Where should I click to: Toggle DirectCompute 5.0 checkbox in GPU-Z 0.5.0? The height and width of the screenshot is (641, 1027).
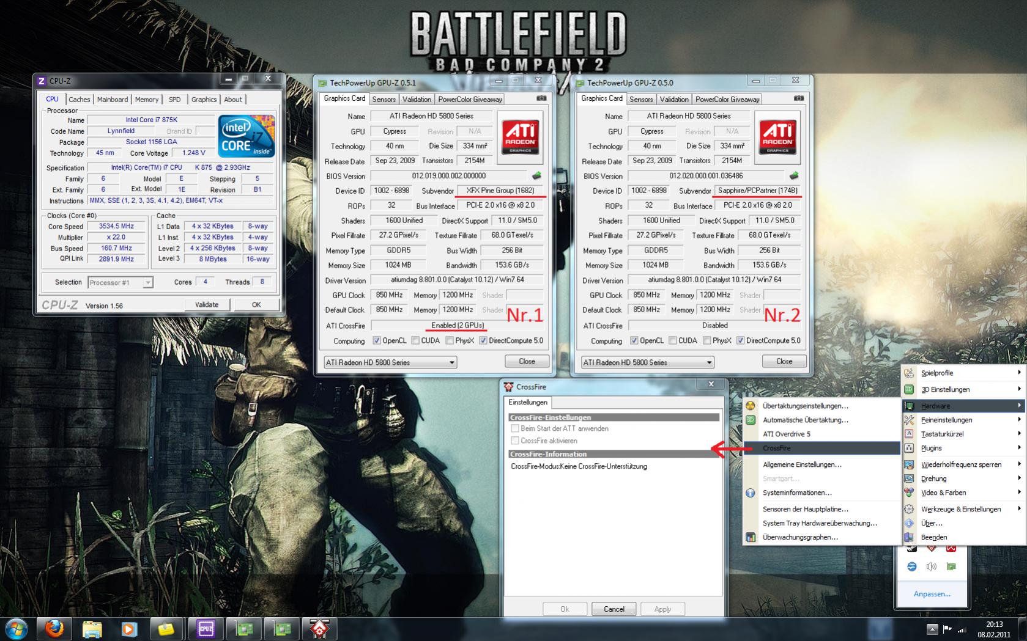(741, 341)
